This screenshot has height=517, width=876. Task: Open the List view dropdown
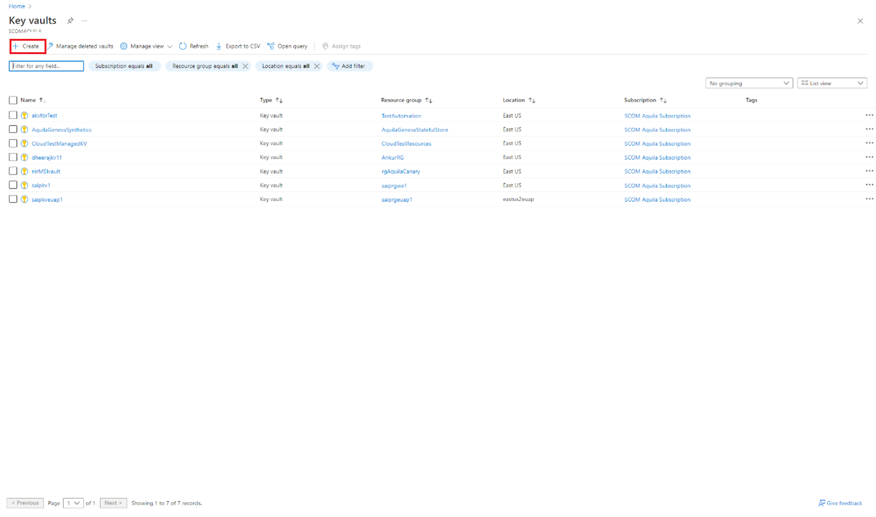pos(832,83)
